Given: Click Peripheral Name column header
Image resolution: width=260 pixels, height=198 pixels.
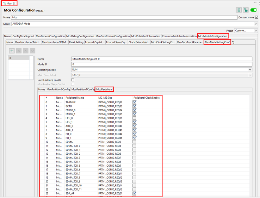Looking at the screenshot, I should (75, 98).
